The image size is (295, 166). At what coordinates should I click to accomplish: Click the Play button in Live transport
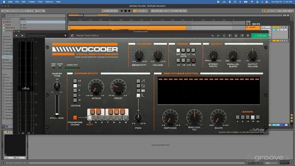[x=122, y=11]
